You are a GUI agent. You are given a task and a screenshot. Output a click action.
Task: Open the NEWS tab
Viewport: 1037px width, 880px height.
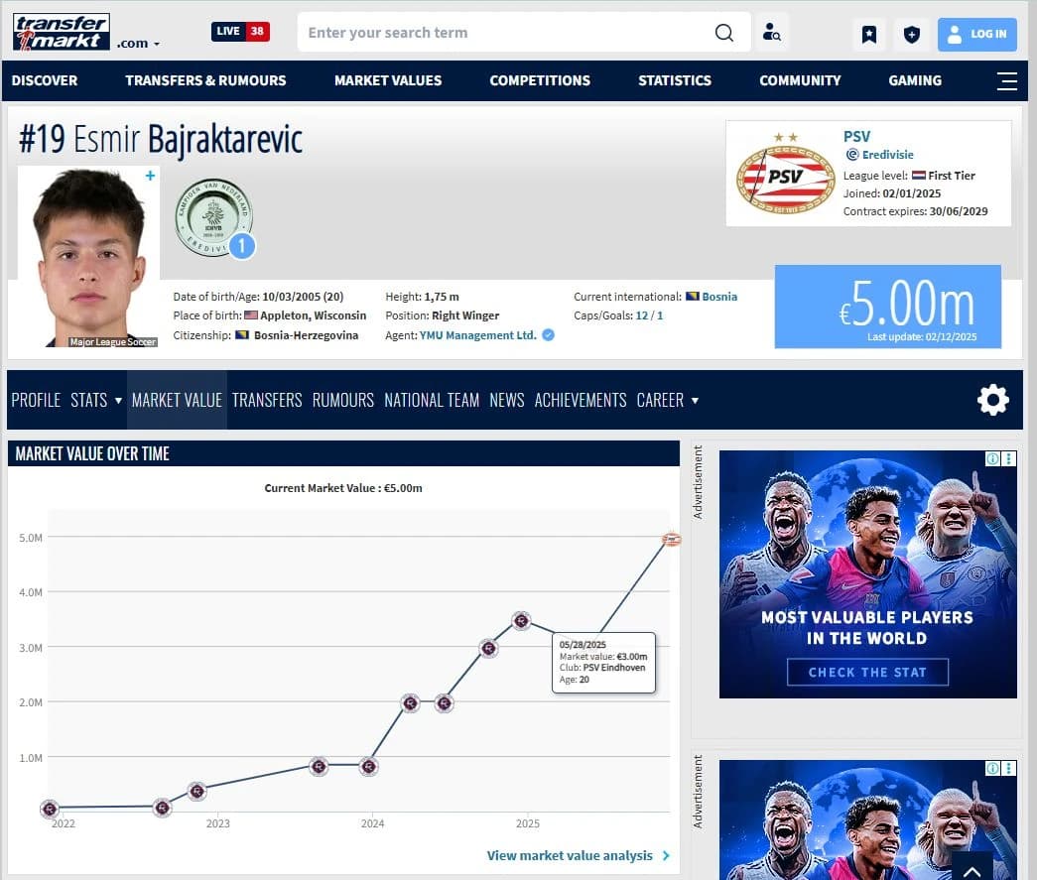[x=507, y=400]
